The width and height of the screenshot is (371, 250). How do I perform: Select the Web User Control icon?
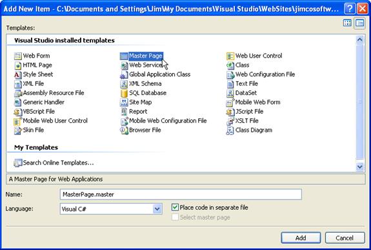[230, 56]
